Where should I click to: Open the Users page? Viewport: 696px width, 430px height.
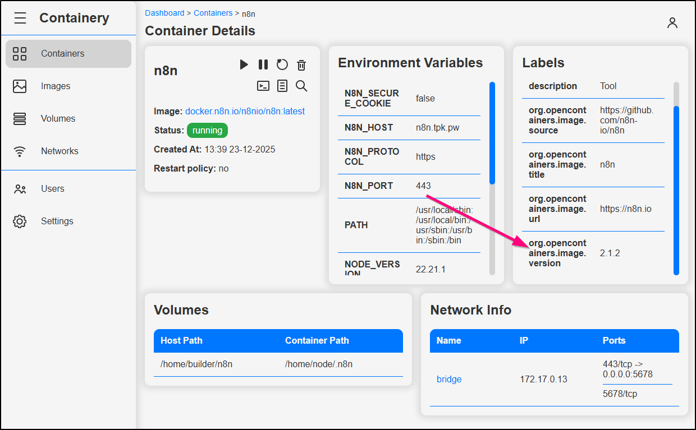(53, 189)
